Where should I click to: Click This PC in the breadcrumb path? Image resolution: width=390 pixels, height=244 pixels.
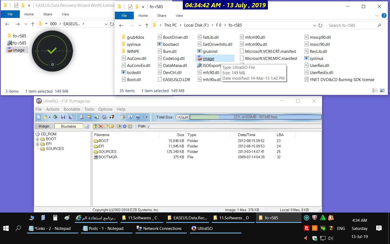coord(170,25)
